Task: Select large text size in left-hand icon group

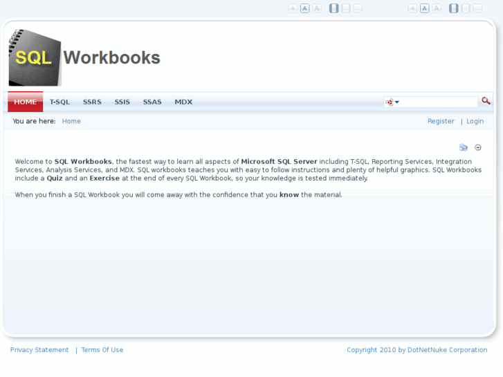Action: click(x=317, y=8)
